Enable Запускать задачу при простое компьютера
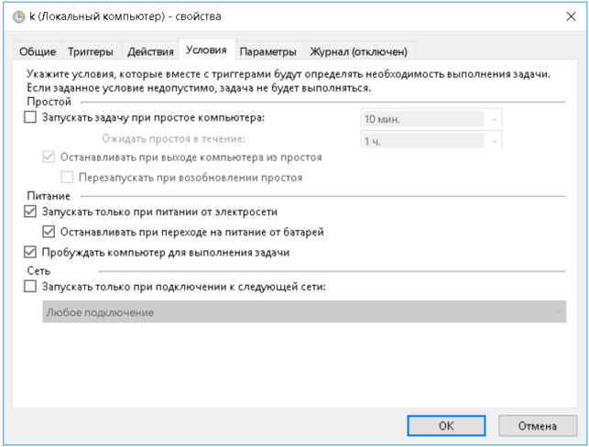 (30, 117)
